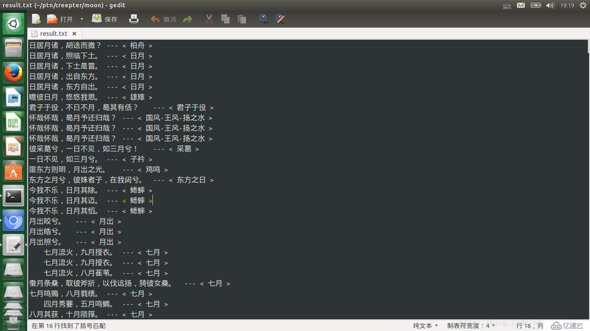Open battery indicator in top panel

(x=536, y=5)
